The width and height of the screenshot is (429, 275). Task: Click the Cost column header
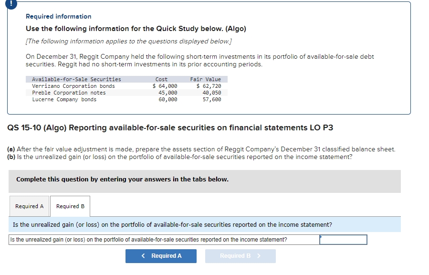161,79
